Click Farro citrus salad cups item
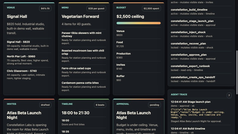 click(x=84, y=72)
